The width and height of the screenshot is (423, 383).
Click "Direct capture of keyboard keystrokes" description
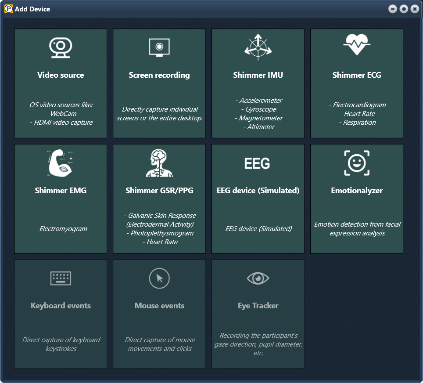pyautogui.click(x=61, y=344)
